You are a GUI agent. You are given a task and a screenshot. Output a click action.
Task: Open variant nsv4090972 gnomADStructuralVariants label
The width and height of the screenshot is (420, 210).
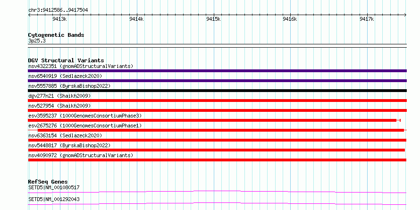coord(81,155)
